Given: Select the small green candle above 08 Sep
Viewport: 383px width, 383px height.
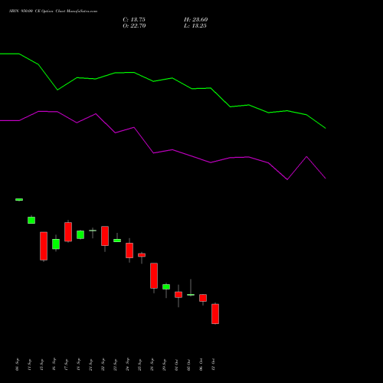Looking at the screenshot, I should coord(19,200).
